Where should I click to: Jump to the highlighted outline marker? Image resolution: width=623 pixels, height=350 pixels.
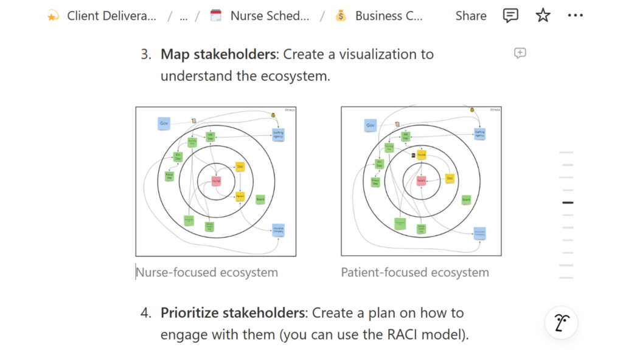point(568,203)
